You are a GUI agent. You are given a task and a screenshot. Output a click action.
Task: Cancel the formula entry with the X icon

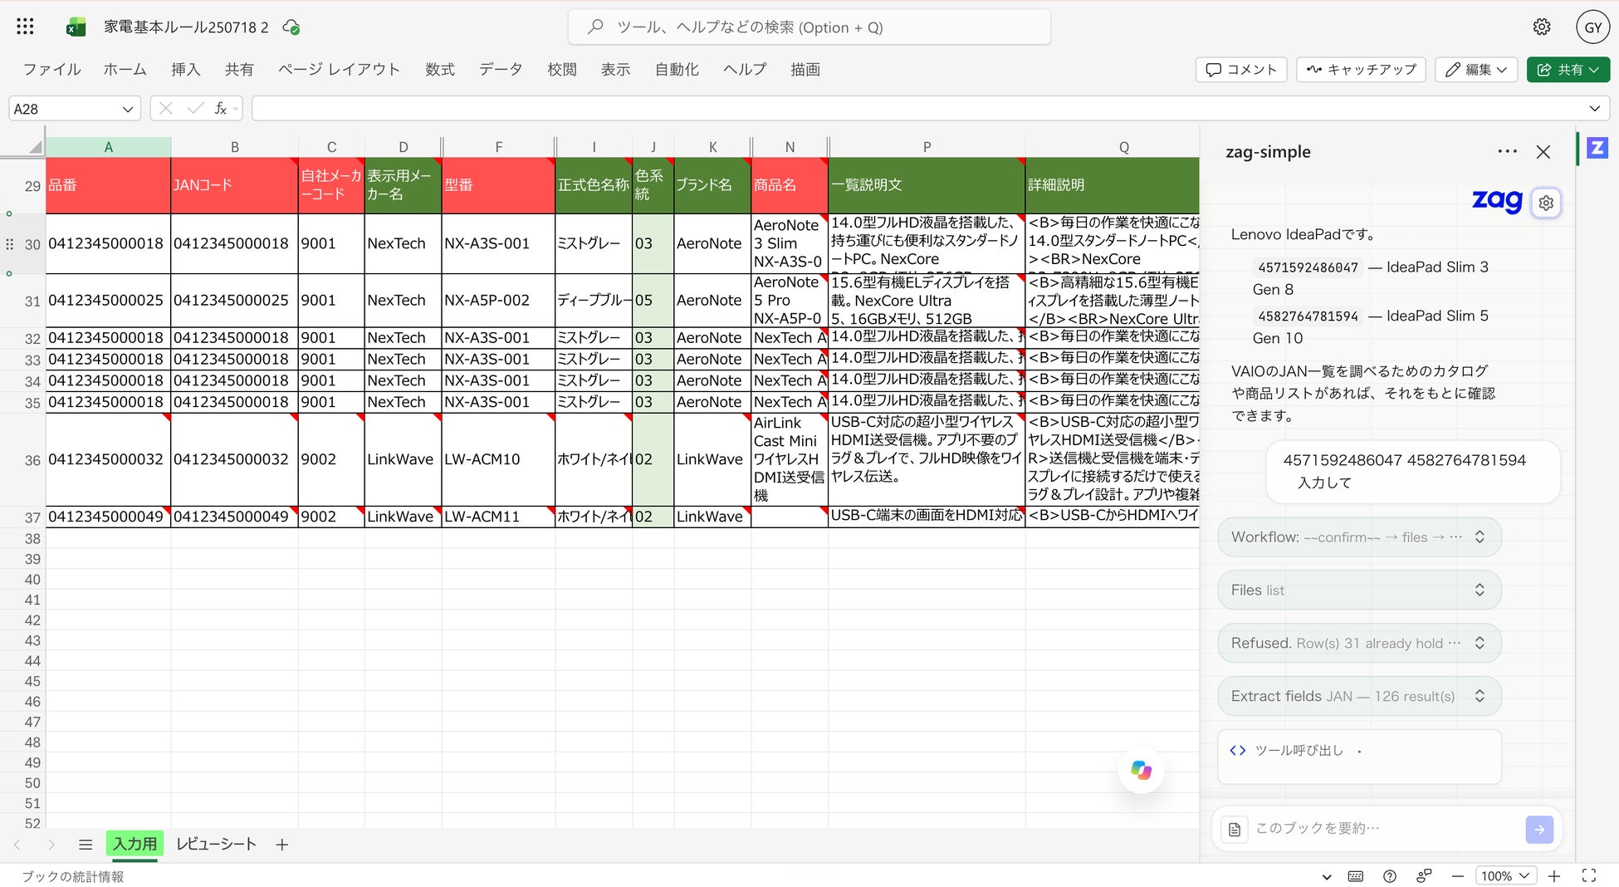(166, 108)
